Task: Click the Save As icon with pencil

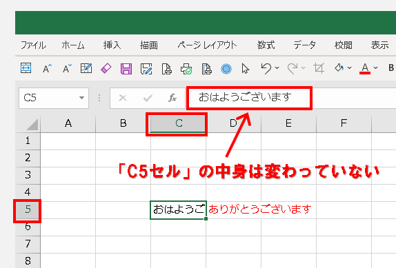Action: point(146,69)
